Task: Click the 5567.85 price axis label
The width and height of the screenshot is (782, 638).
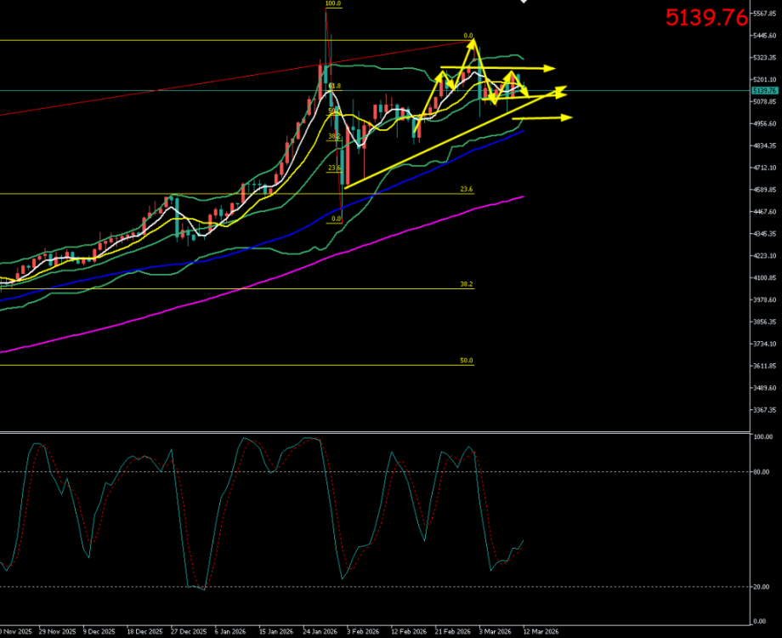Action: (x=764, y=14)
